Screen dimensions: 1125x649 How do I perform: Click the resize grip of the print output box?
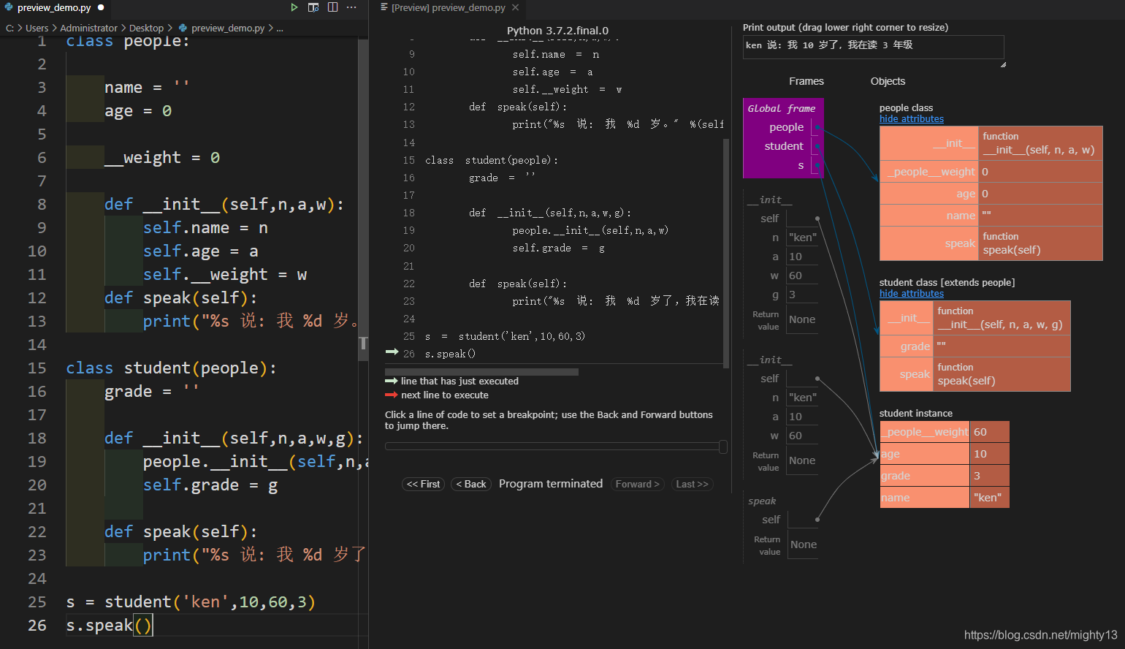tap(1002, 65)
